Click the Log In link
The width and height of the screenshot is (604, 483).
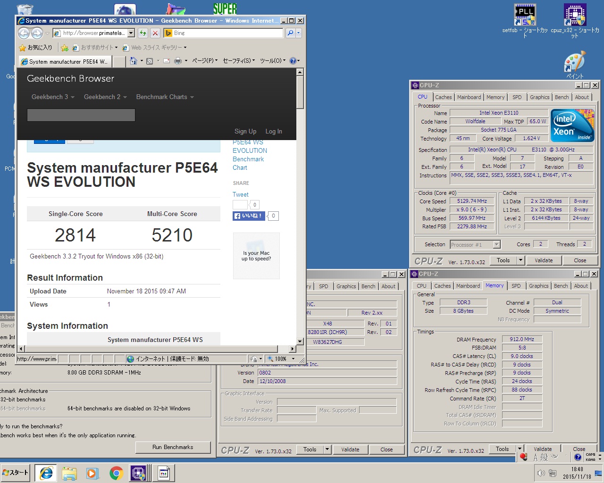point(274,131)
